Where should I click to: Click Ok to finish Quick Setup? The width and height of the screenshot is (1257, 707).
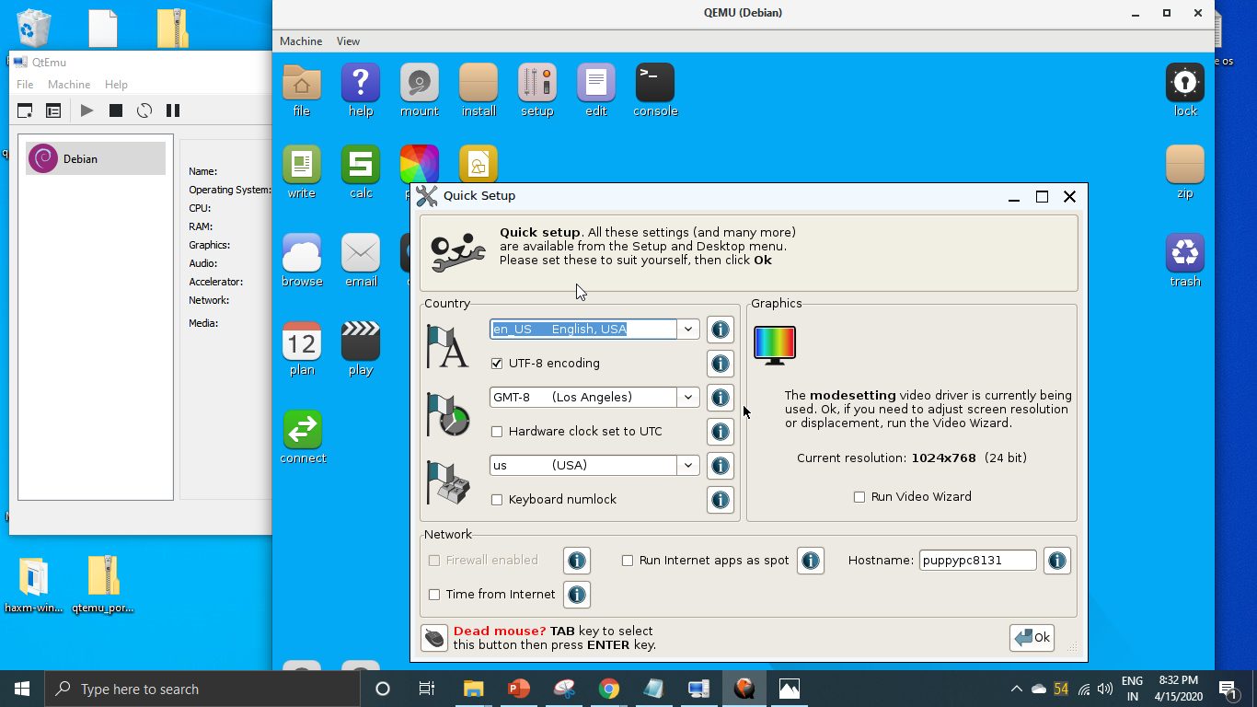[1031, 637]
